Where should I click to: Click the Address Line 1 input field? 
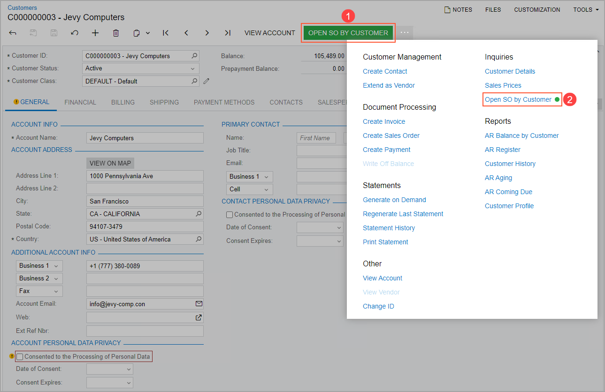pos(145,176)
